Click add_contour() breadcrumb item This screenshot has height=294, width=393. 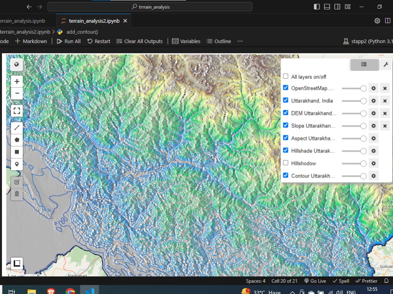(x=82, y=32)
